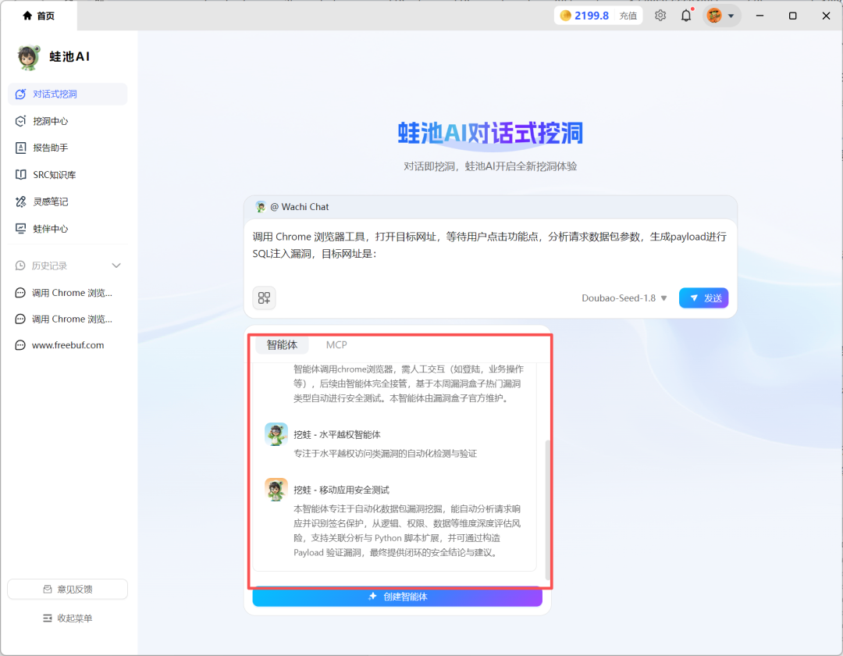Collapse the 历史记录 history list
The height and width of the screenshot is (656, 843).
116,265
